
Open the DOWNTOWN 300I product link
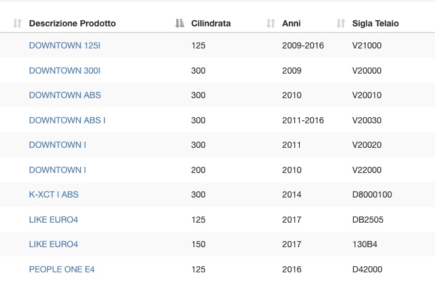click(x=65, y=71)
